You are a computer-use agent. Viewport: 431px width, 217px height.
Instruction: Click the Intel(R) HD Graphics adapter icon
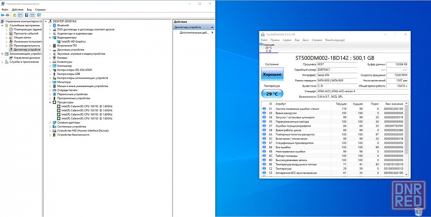tap(59, 41)
